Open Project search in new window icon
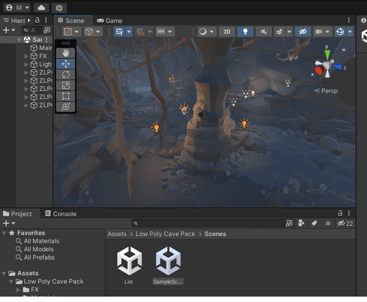 coord(289,224)
